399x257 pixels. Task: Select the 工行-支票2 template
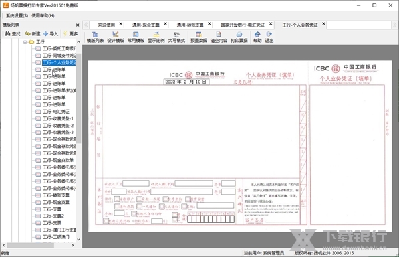53,216
